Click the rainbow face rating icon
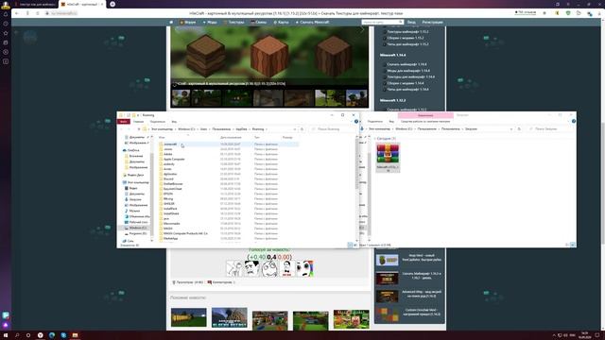This screenshot has height=340, width=605. click(304, 268)
